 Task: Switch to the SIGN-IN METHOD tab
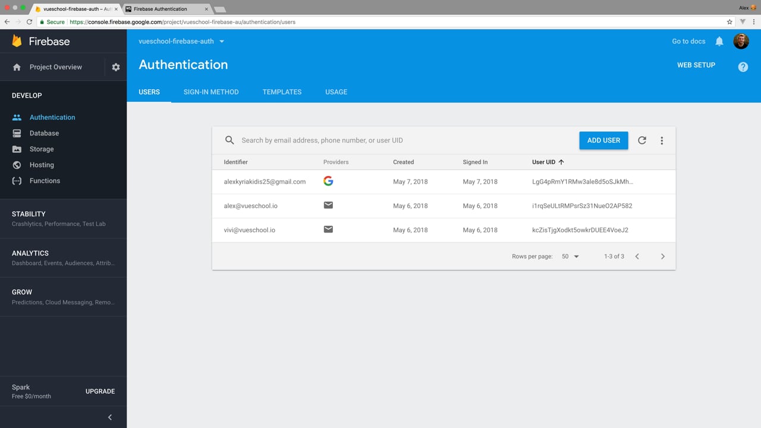[211, 92]
